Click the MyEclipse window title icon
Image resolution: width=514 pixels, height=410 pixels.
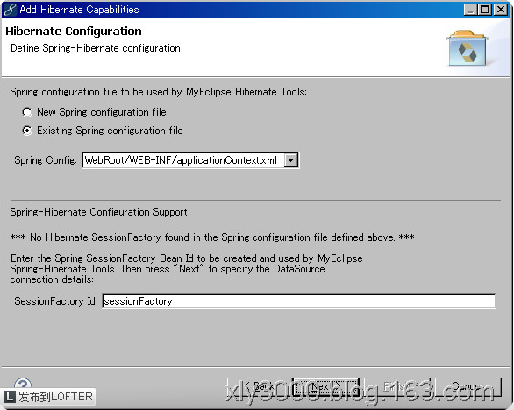(10, 10)
